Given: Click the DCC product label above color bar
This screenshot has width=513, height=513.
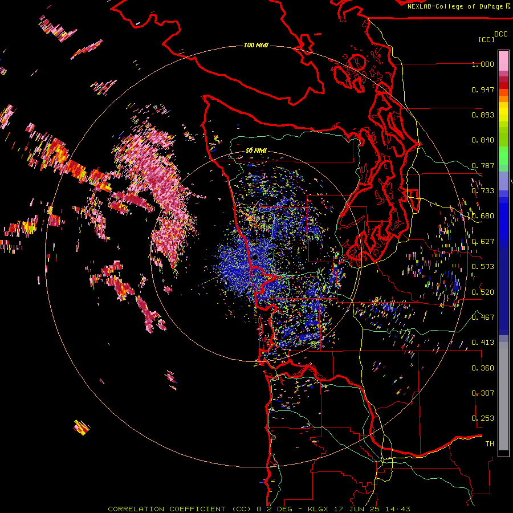Looking at the screenshot, I should point(500,34).
